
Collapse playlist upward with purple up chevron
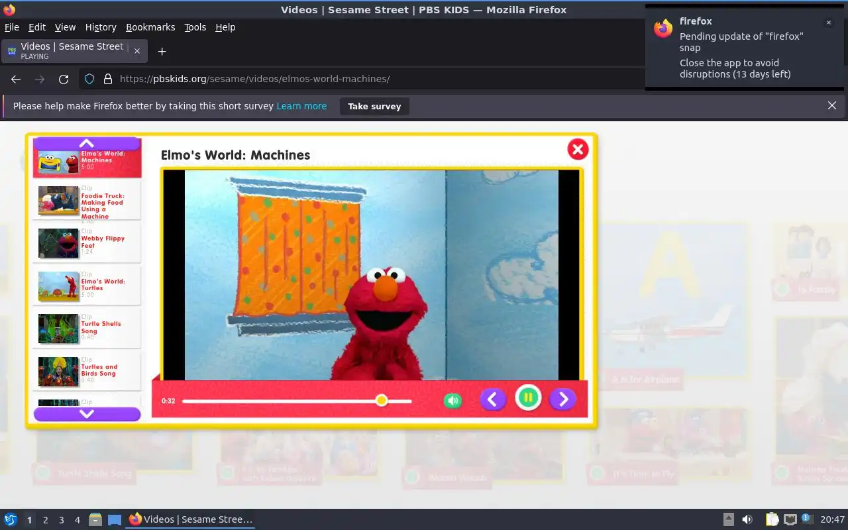87,143
